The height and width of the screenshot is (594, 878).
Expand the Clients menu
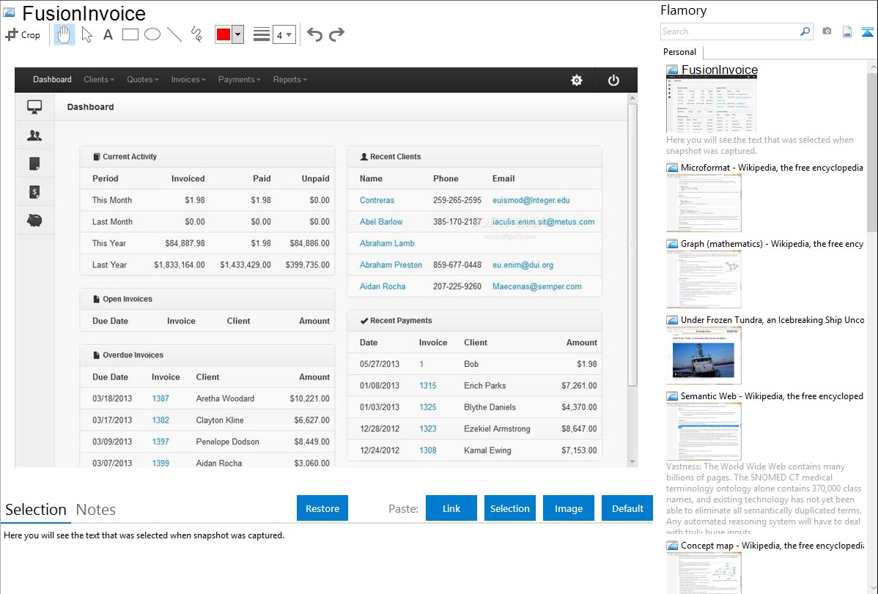click(98, 80)
